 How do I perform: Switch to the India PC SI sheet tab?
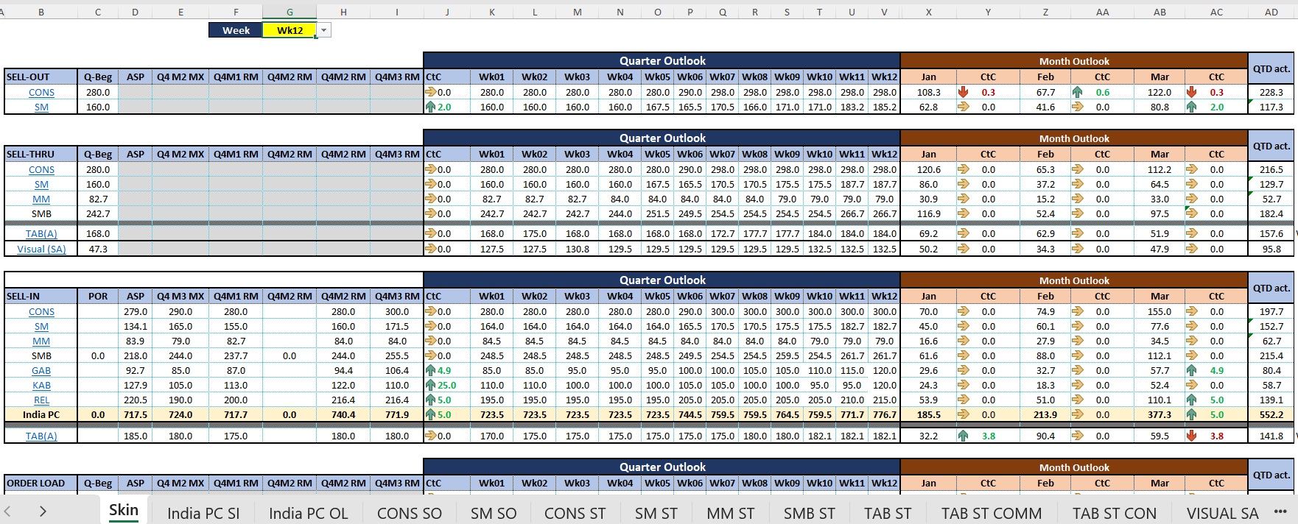(203, 513)
